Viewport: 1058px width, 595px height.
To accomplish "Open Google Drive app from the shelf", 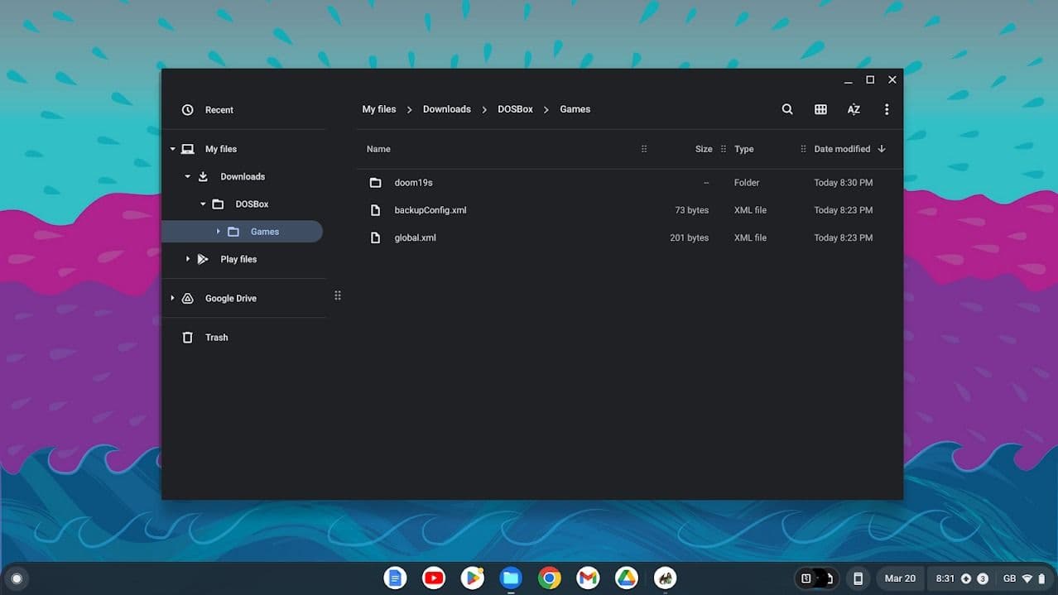I will coord(626,578).
